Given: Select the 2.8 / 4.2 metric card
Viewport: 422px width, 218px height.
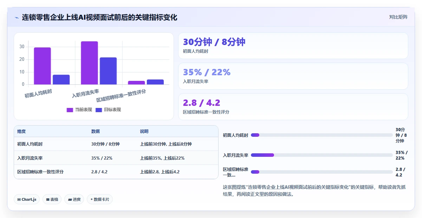Looking at the screenshot, I should pyautogui.click(x=293, y=107).
